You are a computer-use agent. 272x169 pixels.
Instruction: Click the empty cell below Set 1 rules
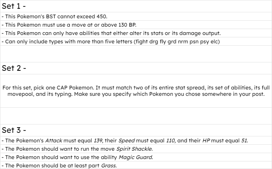click(x=136, y=54)
